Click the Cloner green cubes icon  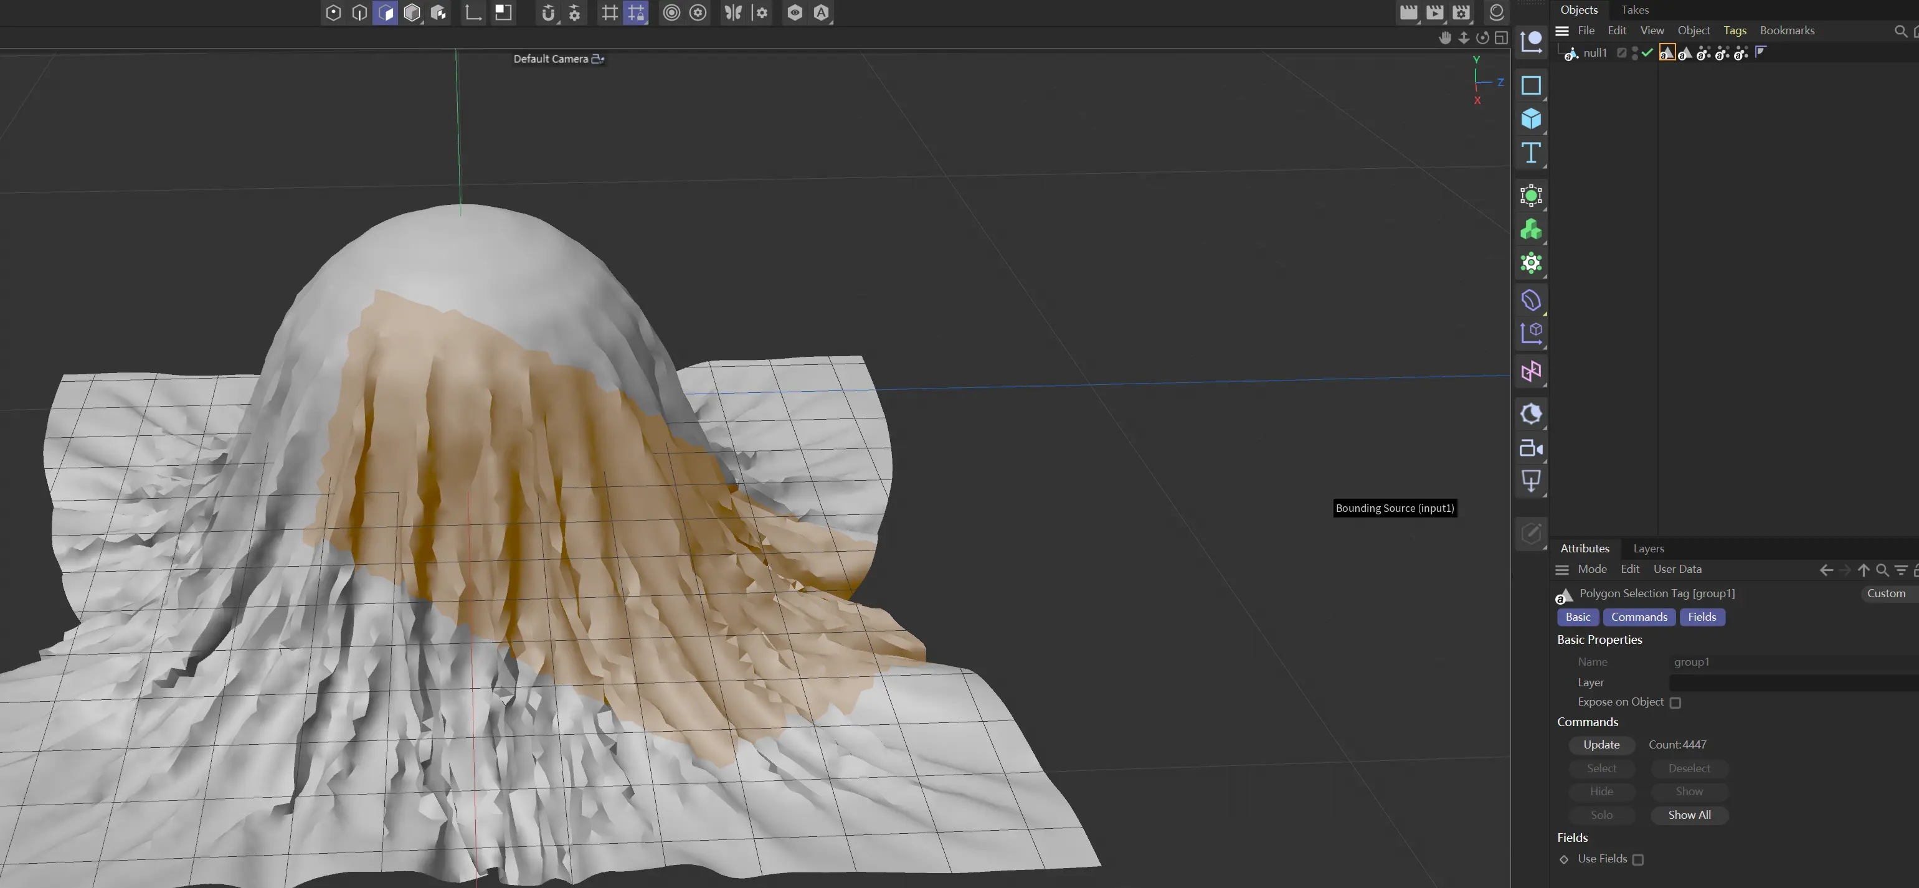(x=1532, y=229)
